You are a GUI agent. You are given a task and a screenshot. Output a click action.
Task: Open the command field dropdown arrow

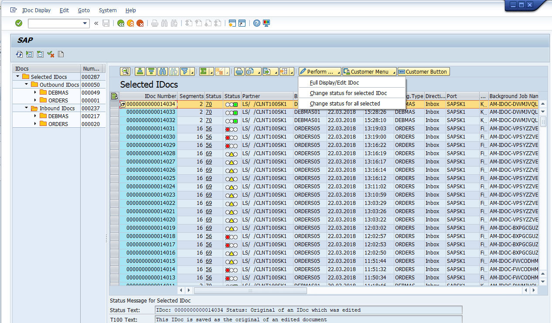pyautogui.click(x=85, y=23)
